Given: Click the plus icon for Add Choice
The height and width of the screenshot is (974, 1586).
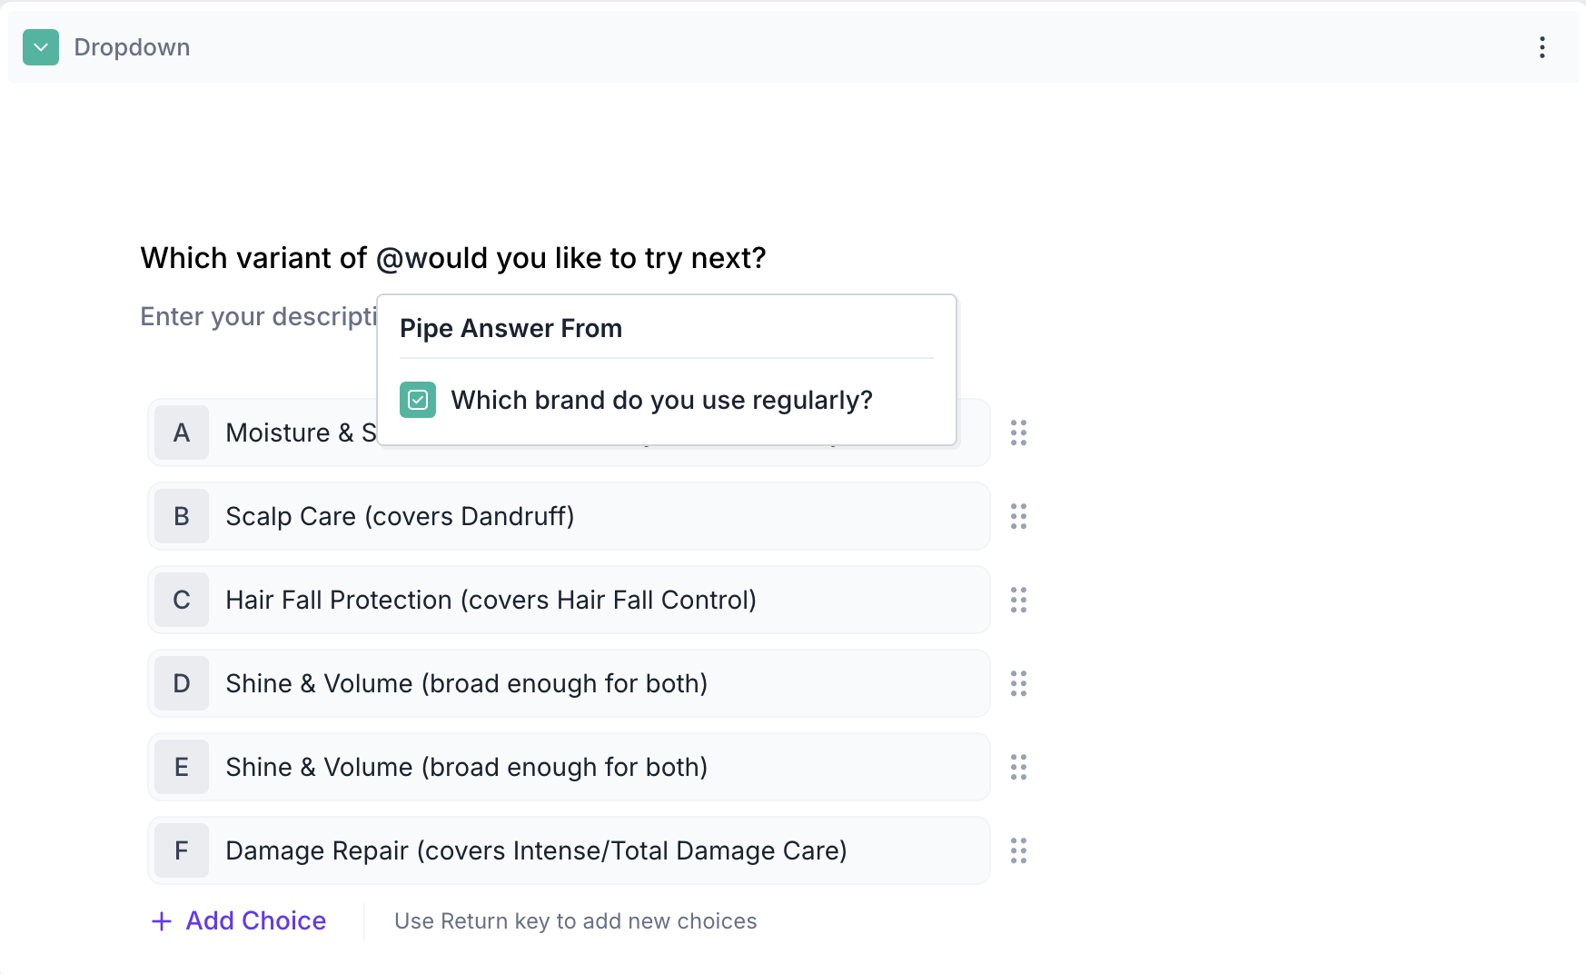Looking at the screenshot, I should pos(162,921).
